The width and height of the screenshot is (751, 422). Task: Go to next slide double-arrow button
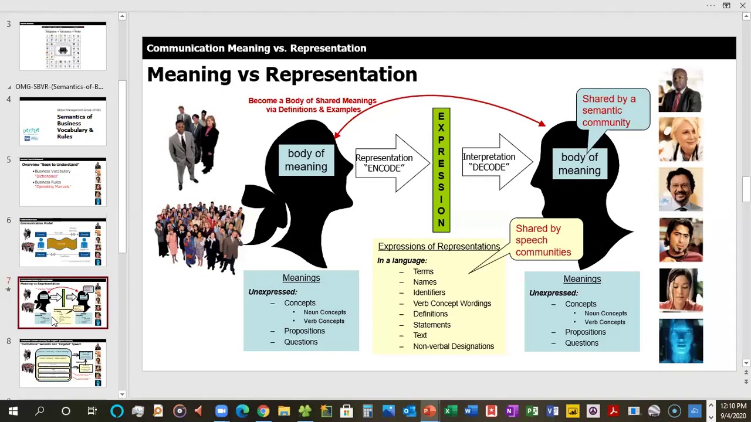click(746, 382)
